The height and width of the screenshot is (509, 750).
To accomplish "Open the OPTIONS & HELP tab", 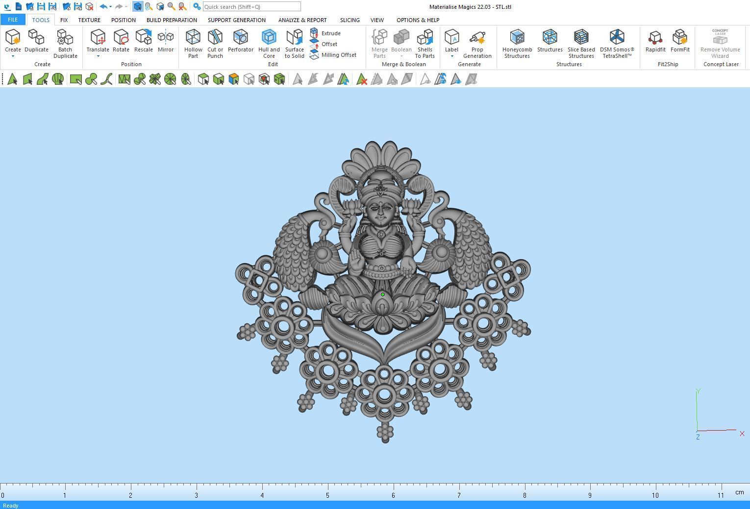I will point(418,20).
